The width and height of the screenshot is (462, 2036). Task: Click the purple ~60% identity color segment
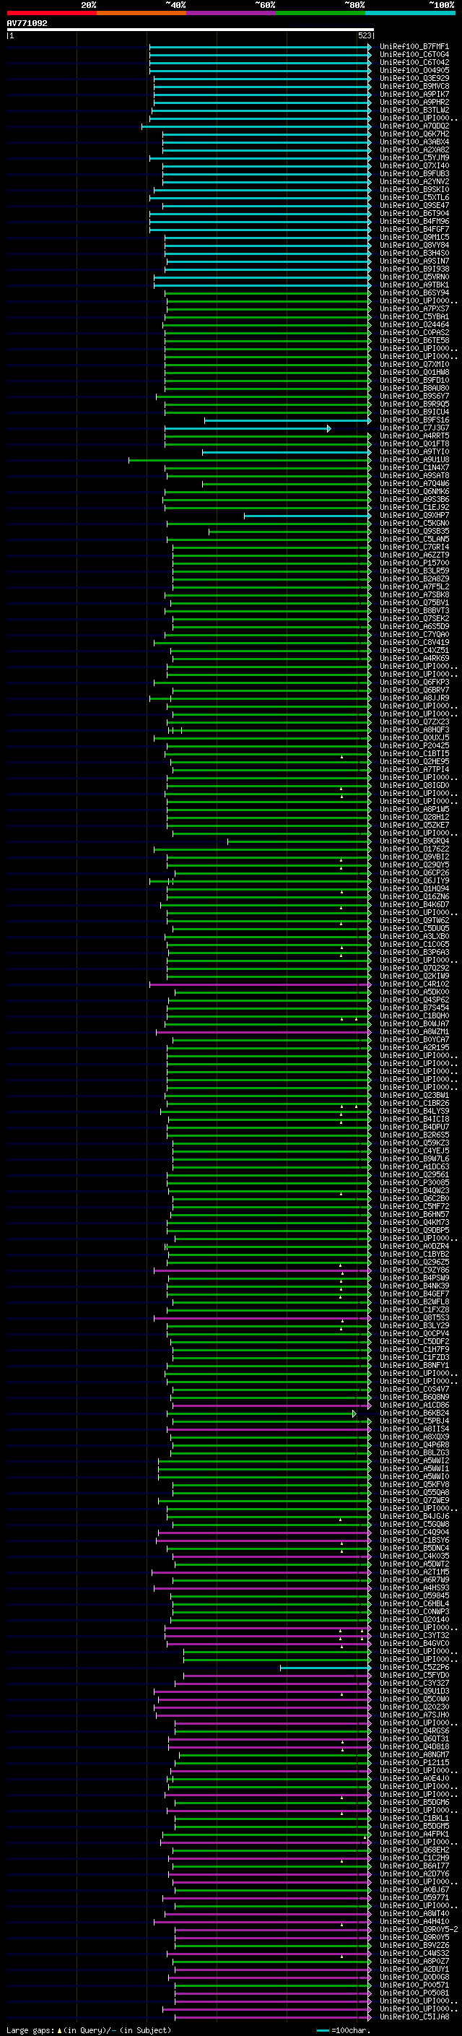[230, 13]
